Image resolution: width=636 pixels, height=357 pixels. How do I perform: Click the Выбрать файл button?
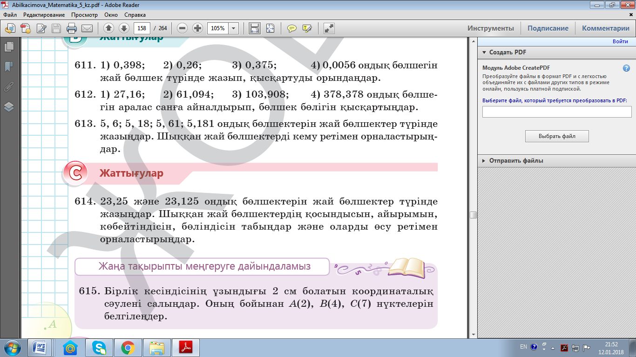coord(557,136)
